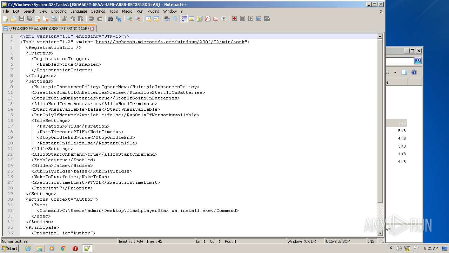Open the view options dropdown arrow in Explorer window

pos(395,72)
